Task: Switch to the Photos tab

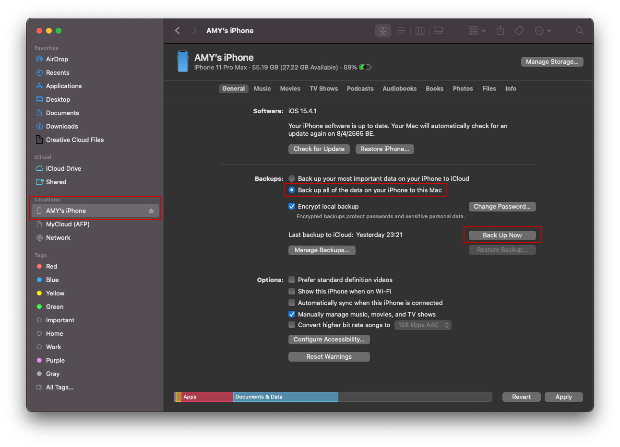Action: click(x=463, y=89)
